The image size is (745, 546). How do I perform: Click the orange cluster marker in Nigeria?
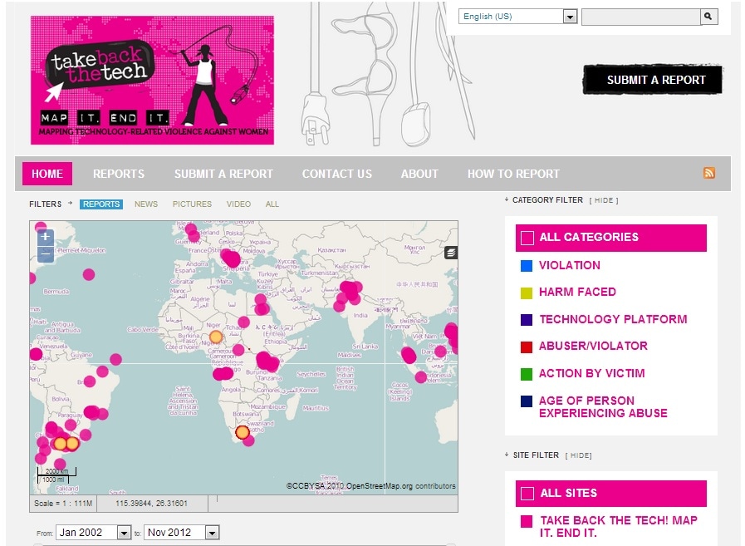coord(215,337)
